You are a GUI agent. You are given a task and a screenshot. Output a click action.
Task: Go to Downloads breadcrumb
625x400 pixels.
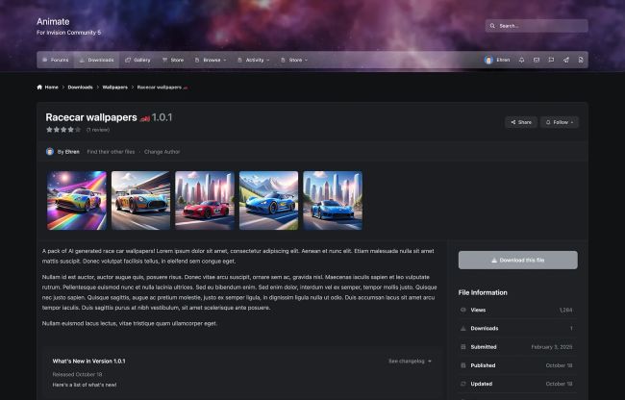(80, 87)
